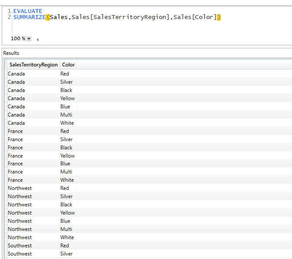Screen dimensions: 292x259
Task: Select the Silver cell in the France group
Action: [x=68, y=139]
